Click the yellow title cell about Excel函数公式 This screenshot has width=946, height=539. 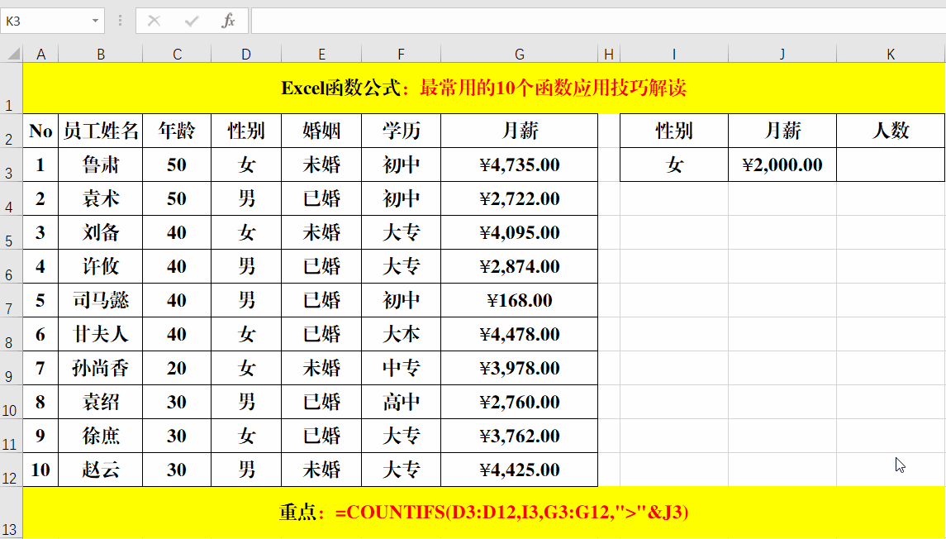tap(484, 88)
